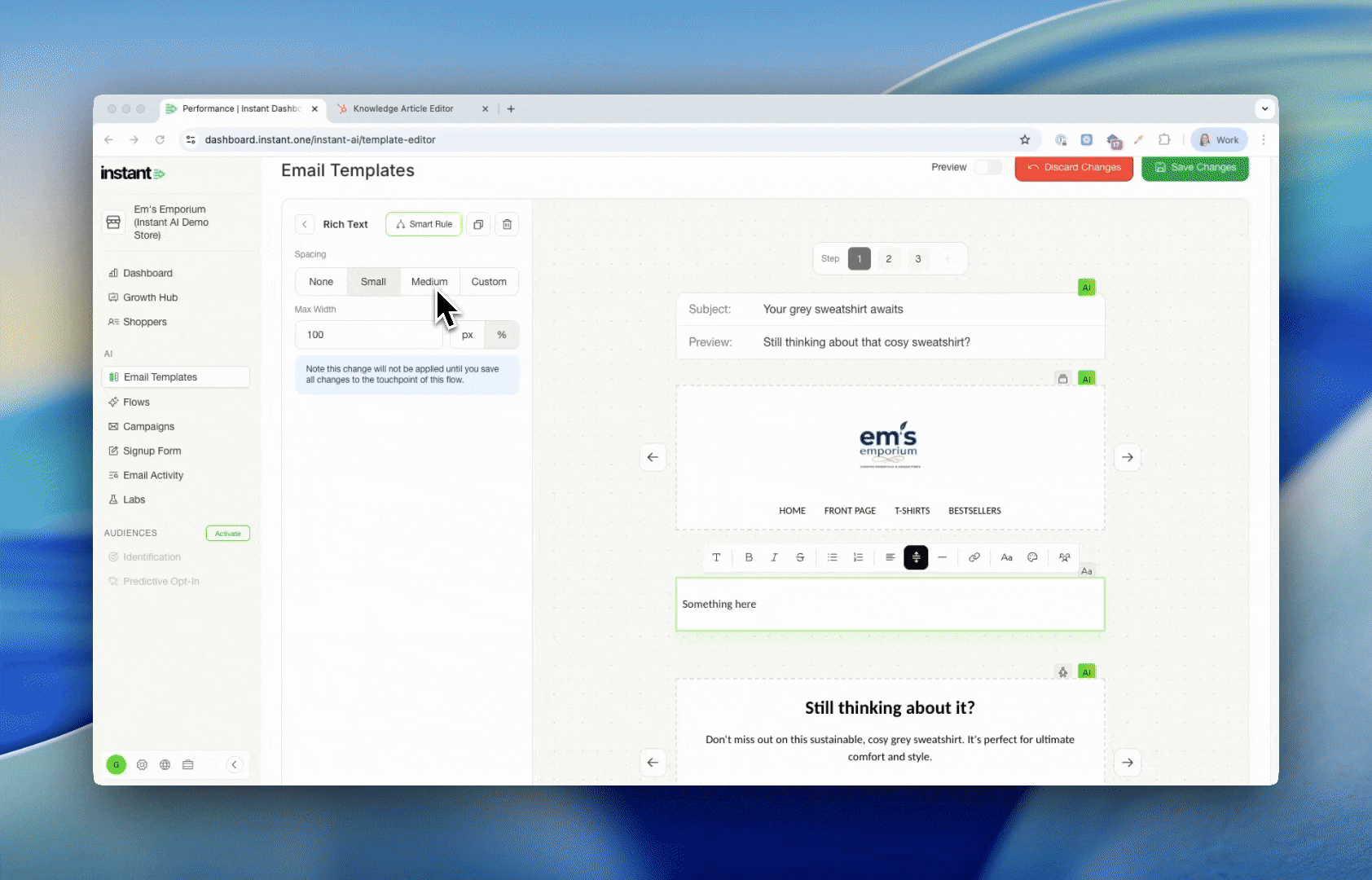Click the green AI toggle on the logo block

1087,378
